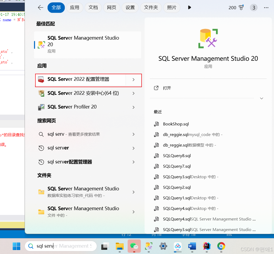The width and height of the screenshot is (274, 254).
Task: Switch to the 文件夹 filter tab
Action: (x=151, y=7)
